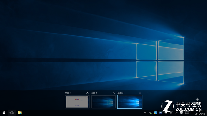The height and width of the screenshot is (116, 207).
Task: Switch to the 桌面 1 thumbnail
Action: coord(77,102)
